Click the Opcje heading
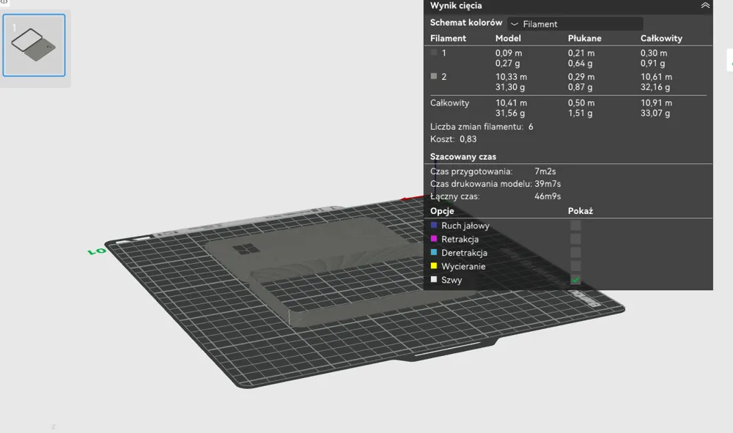The height and width of the screenshot is (433, 733). [442, 211]
